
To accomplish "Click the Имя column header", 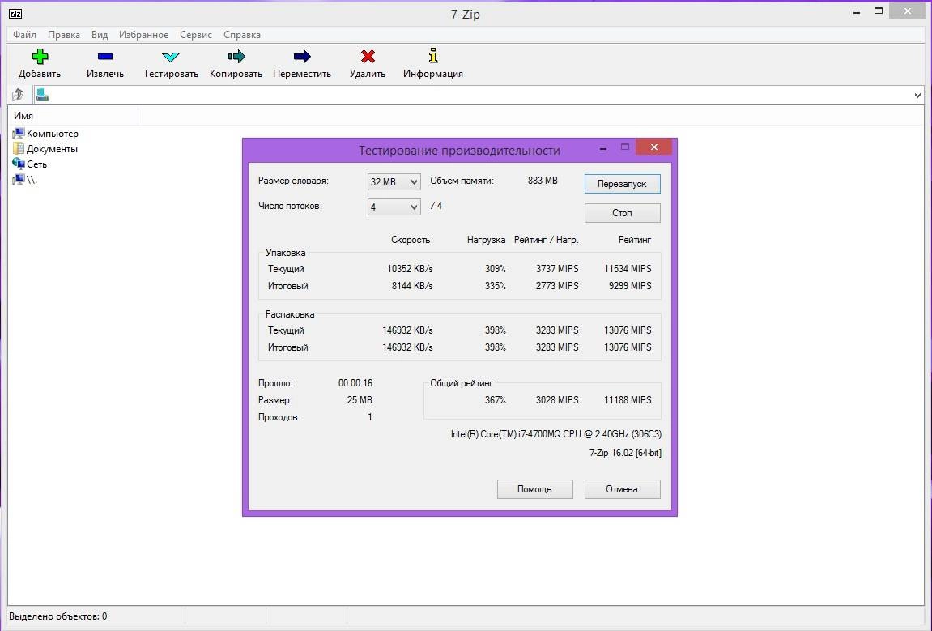I will point(73,115).
